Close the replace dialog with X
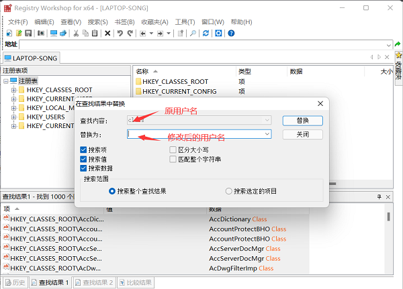Viewport: 403px width, 289px height. pyautogui.click(x=320, y=103)
